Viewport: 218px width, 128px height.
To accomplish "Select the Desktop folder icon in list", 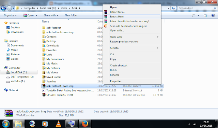I will tap(44, 41).
